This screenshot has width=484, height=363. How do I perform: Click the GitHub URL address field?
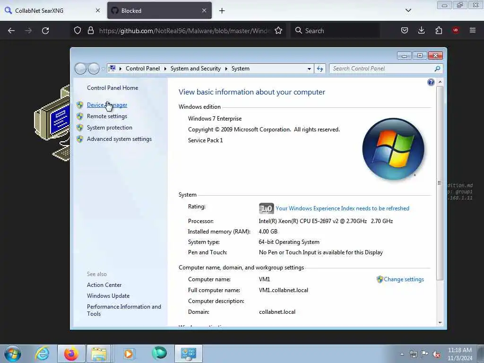tap(184, 31)
